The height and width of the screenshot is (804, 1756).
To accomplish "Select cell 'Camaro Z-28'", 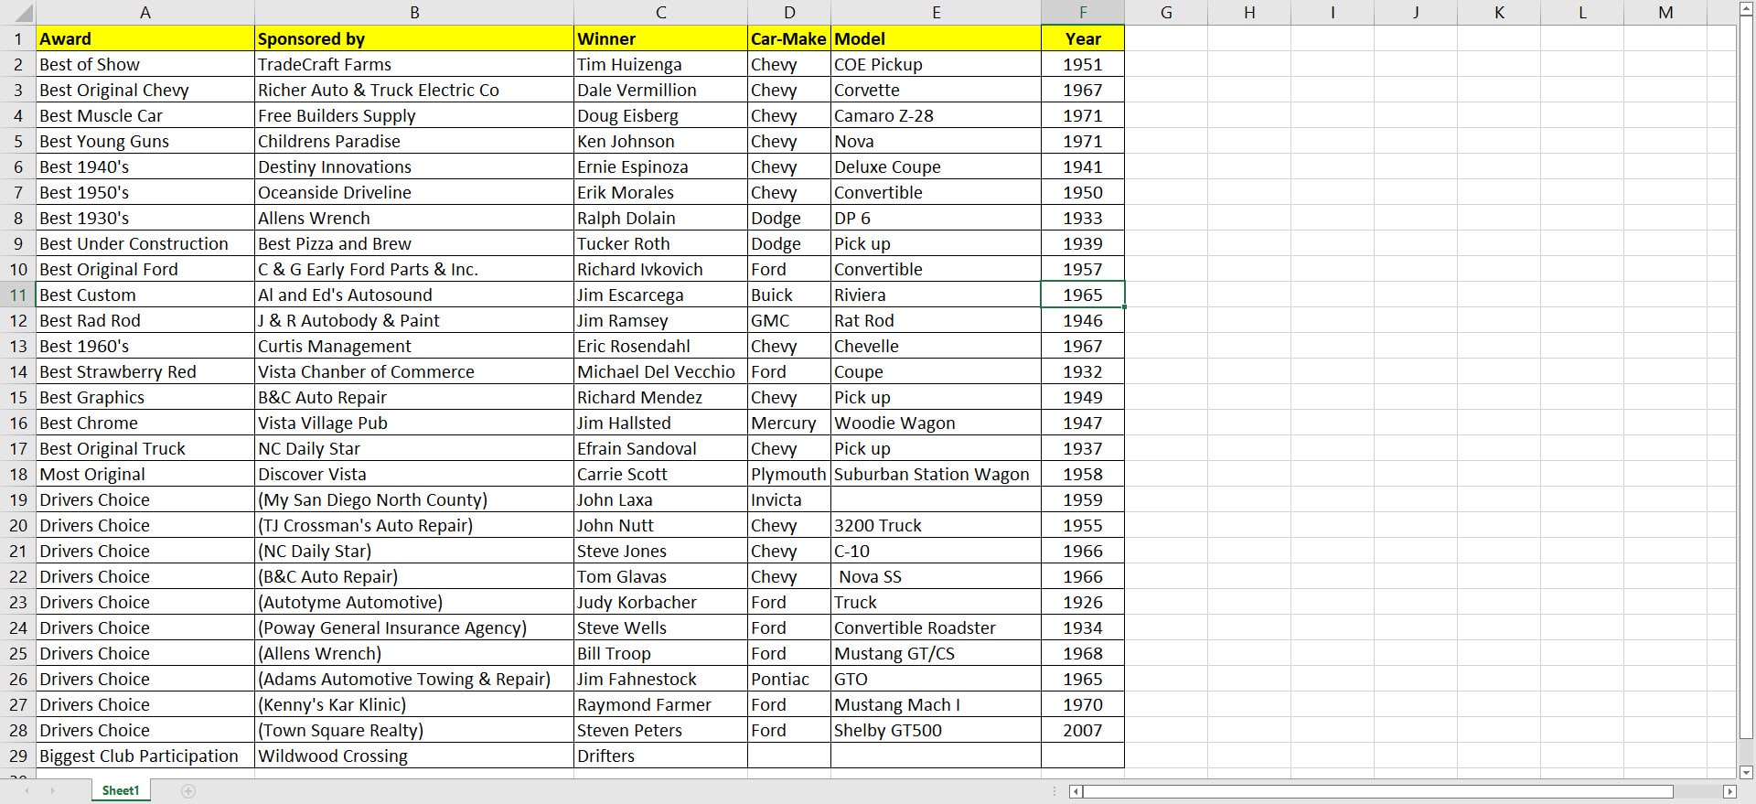I will click(936, 115).
